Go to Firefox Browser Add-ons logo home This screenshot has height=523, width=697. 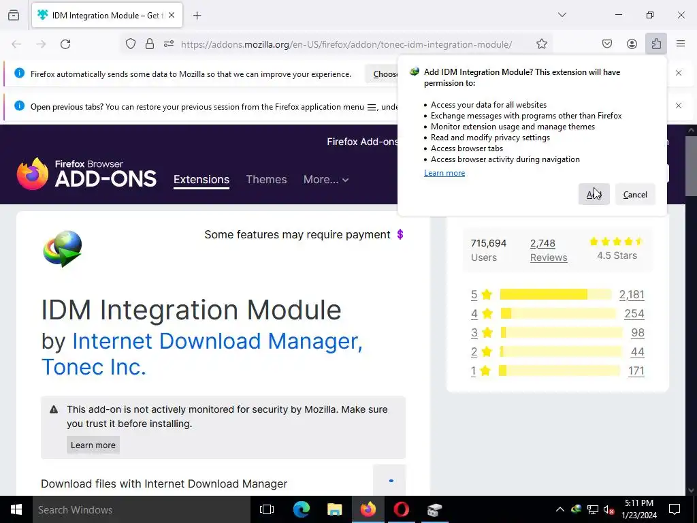tap(86, 174)
